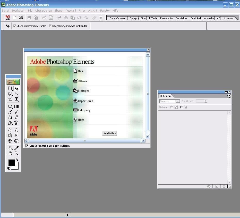The width and height of the screenshot is (240, 218).
Task: Select the Hand tool
Action: (10, 153)
